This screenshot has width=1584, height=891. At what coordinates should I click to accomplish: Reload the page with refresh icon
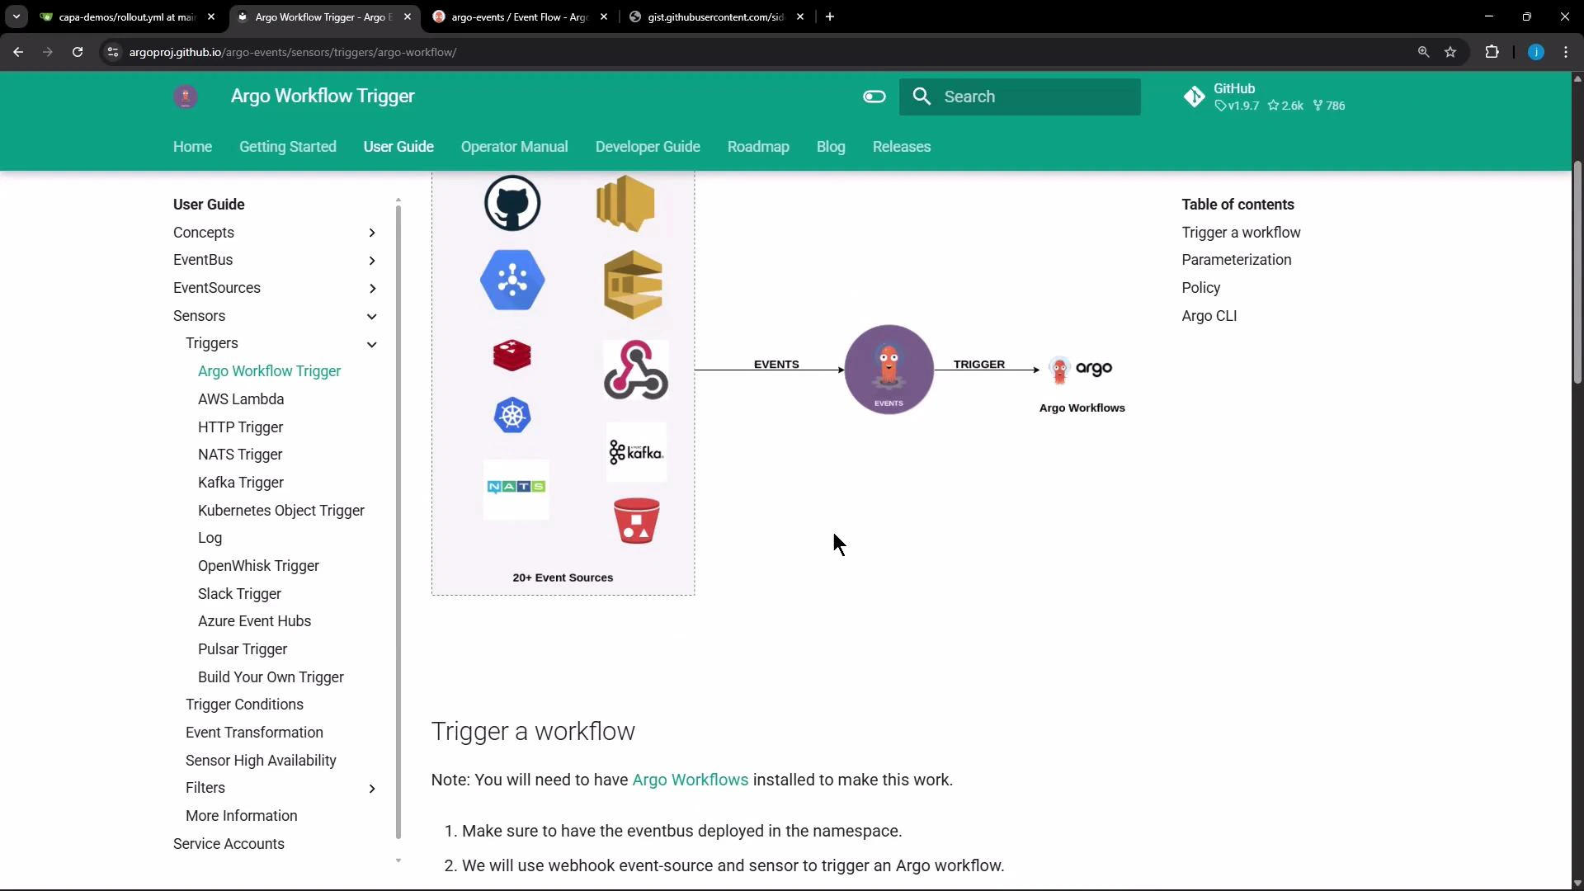pos(78,52)
